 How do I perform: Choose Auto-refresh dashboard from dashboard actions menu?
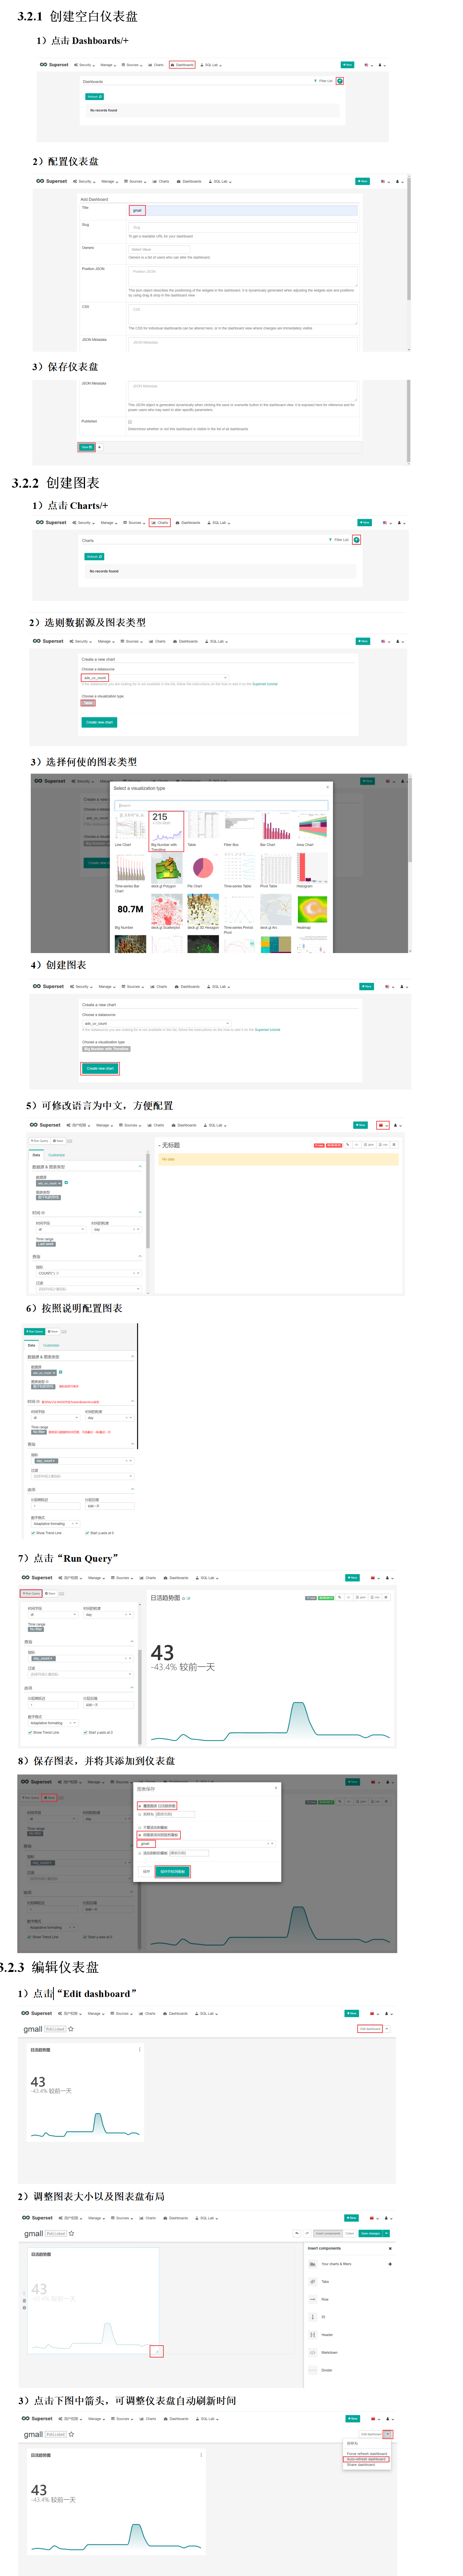(366, 2459)
